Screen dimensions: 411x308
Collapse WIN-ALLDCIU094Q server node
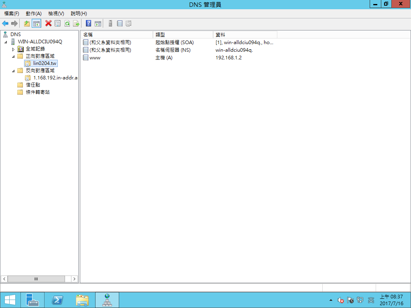pos(6,42)
